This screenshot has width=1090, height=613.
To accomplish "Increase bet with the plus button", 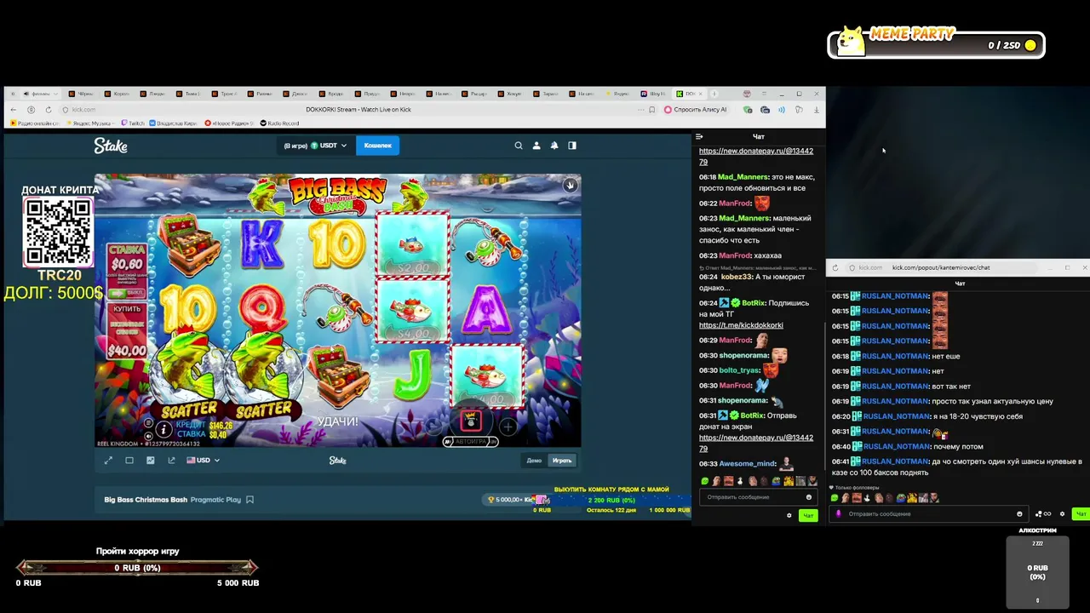I will [508, 427].
